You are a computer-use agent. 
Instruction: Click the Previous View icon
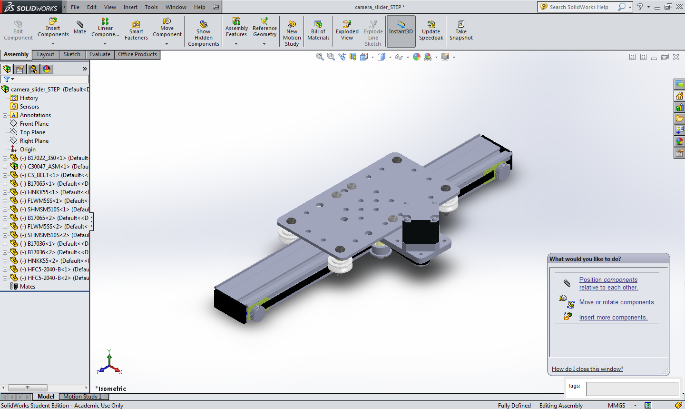point(342,57)
